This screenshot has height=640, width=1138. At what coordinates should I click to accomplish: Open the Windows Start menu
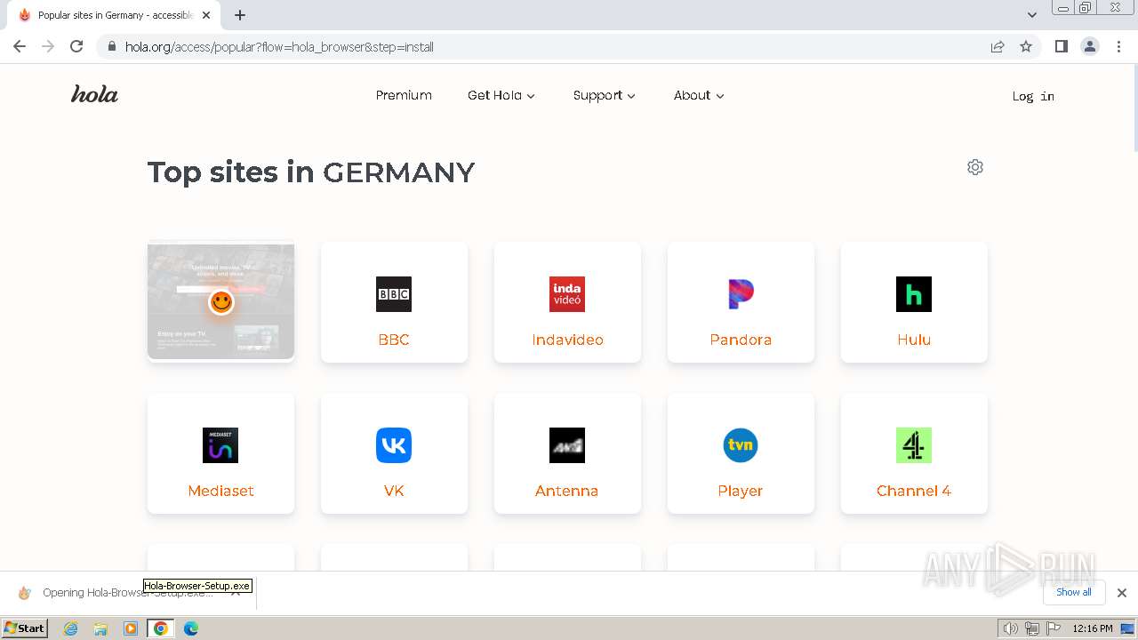pos(25,628)
